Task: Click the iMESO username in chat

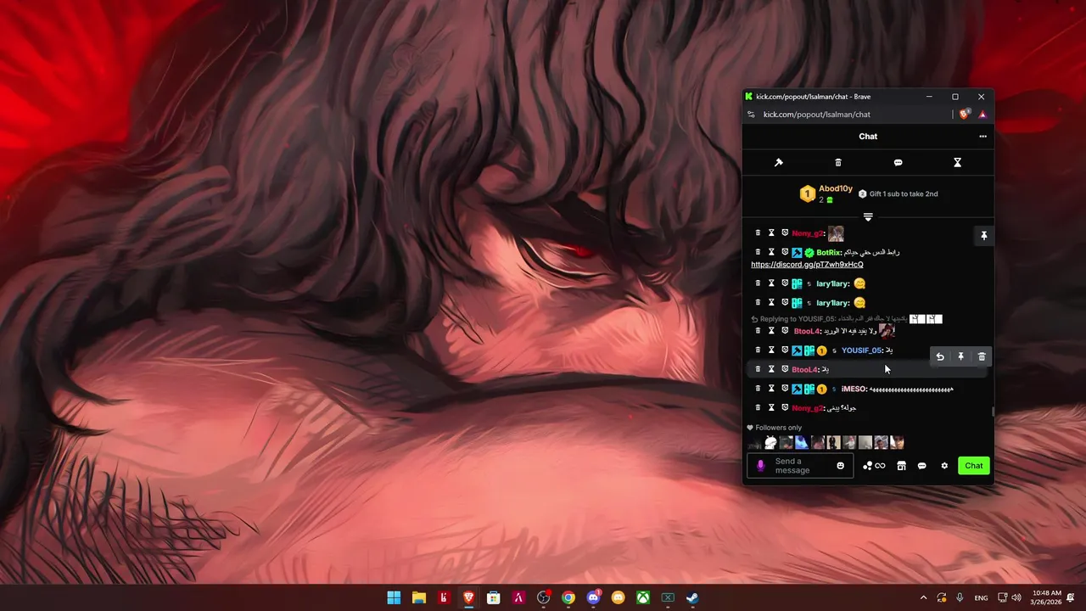Action: 854,389
